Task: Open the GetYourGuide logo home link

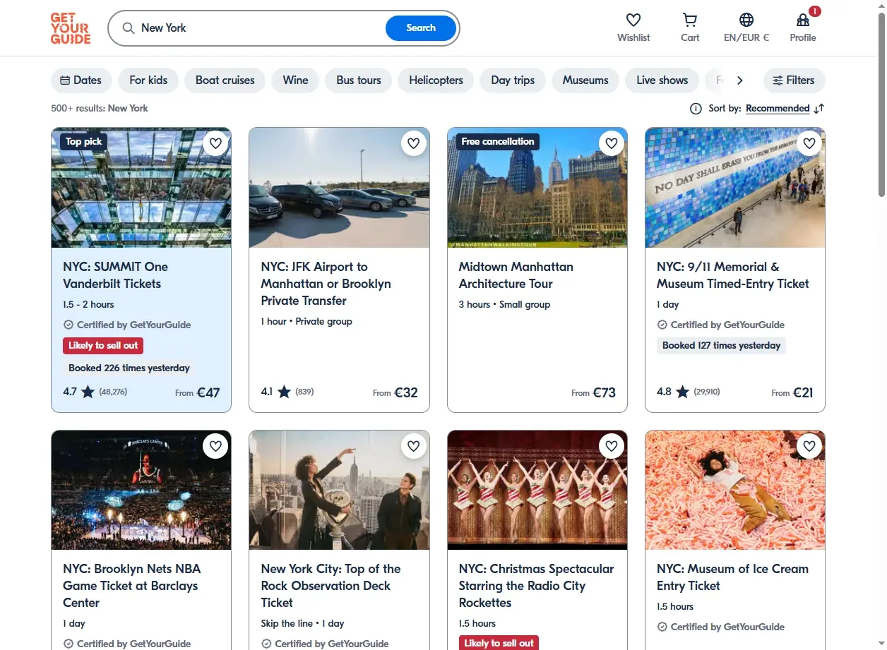Action: 71,28
